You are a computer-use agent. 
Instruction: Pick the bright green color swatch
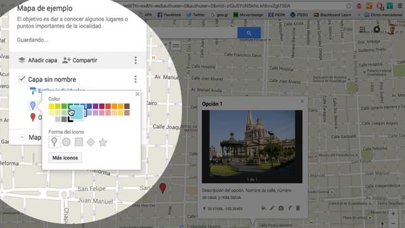tap(64, 106)
